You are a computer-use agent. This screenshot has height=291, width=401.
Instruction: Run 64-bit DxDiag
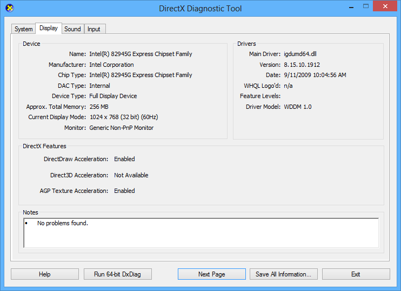(x=118, y=274)
